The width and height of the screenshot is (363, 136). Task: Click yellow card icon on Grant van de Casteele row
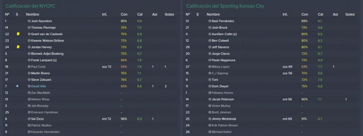tap(18, 34)
